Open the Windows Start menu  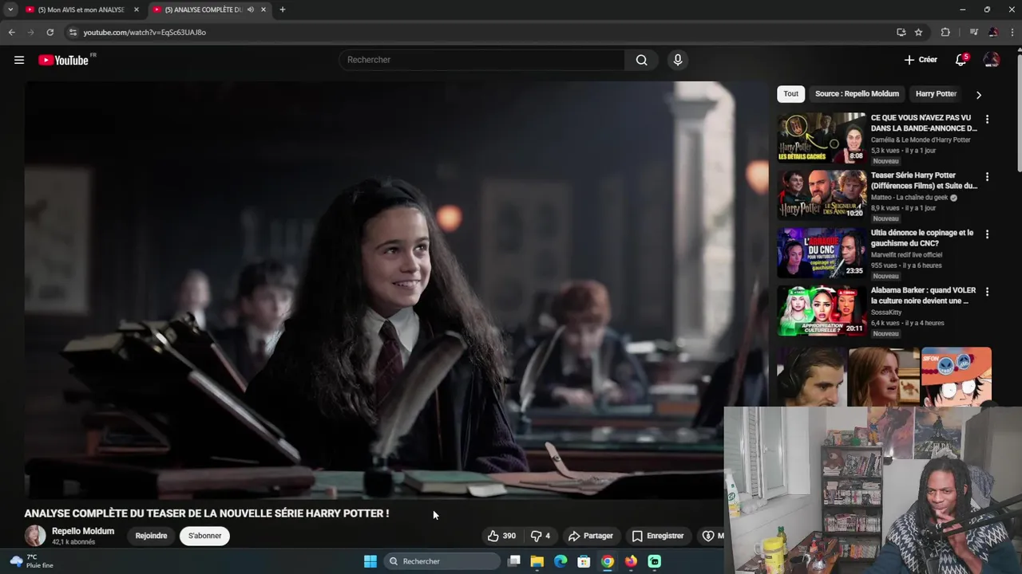(x=370, y=561)
